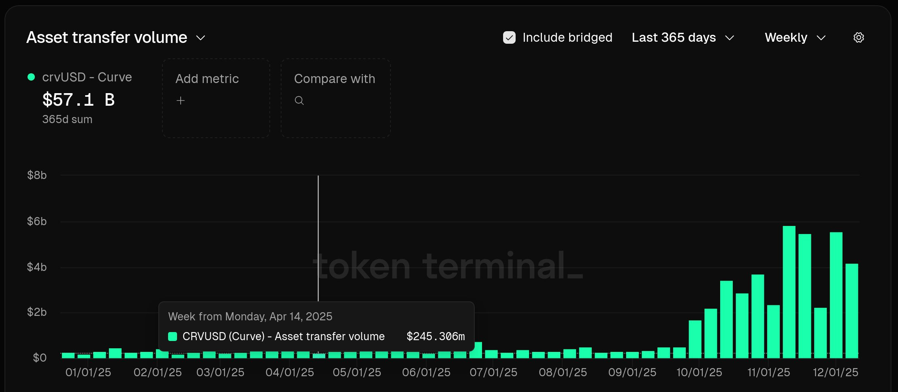Click the chevron next to Last 365 days
The image size is (898, 392).
(729, 38)
